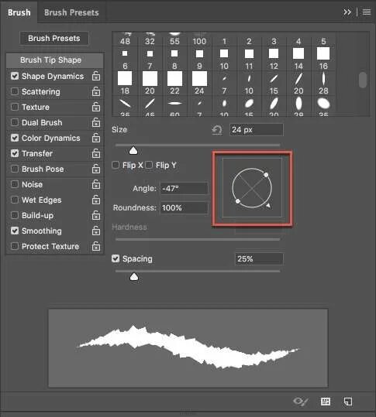
Task: Click the Angle -47° input field
Action: [x=184, y=188]
